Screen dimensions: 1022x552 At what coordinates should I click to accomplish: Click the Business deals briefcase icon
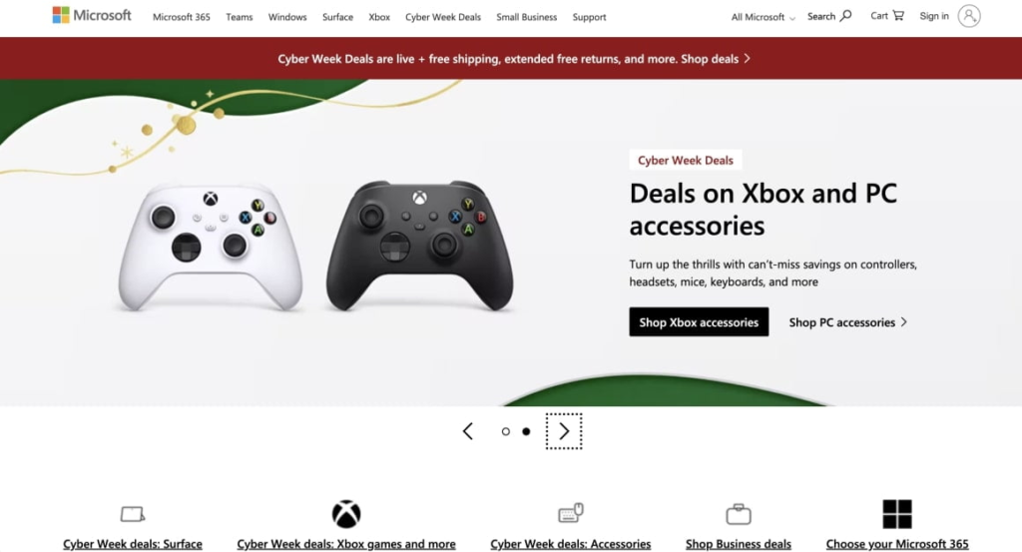click(739, 513)
